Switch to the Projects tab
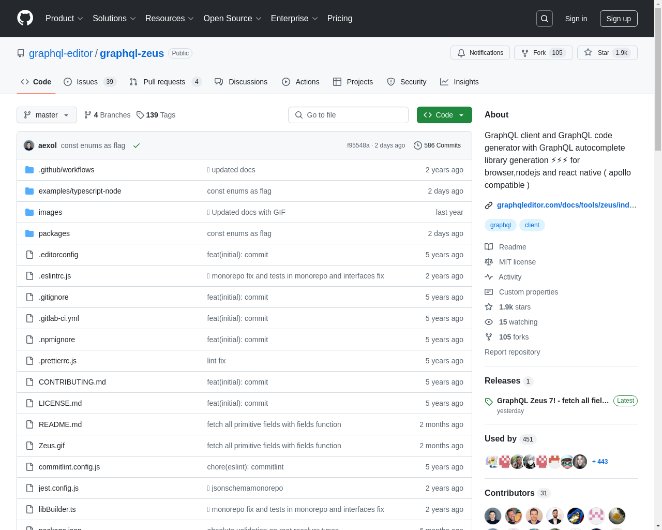Image resolution: width=662 pixels, height=530 pixels. pos(353,82)
